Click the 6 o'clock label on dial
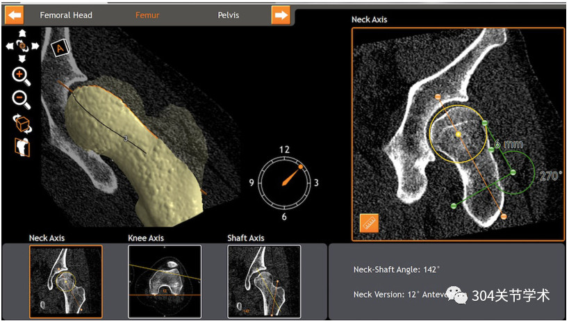This screenshot has width=569, height=321. tap(284, 217)
